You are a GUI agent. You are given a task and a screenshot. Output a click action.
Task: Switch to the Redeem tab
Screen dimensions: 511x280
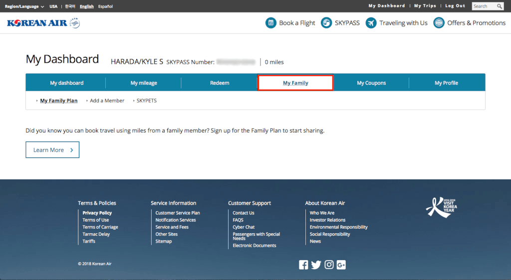click(220, 83)
